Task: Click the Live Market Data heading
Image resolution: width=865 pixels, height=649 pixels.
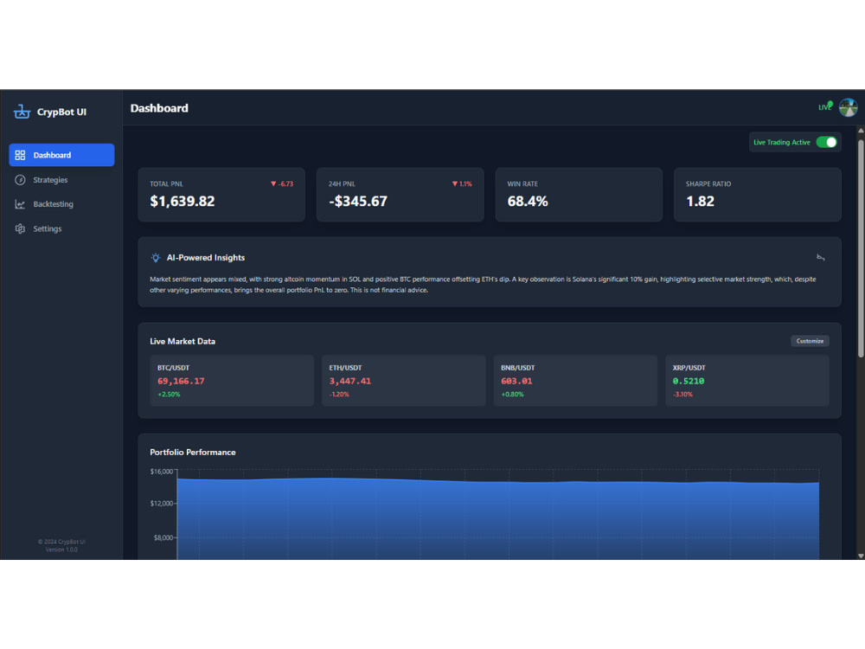Action: (183, 342)
